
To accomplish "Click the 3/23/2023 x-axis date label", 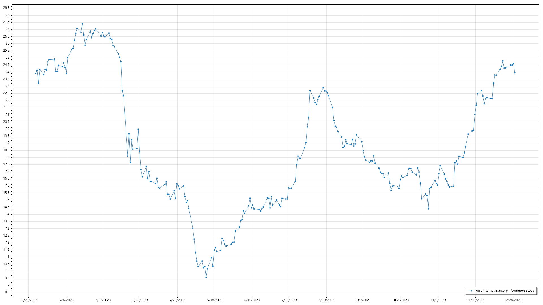I will click(140, 300).
